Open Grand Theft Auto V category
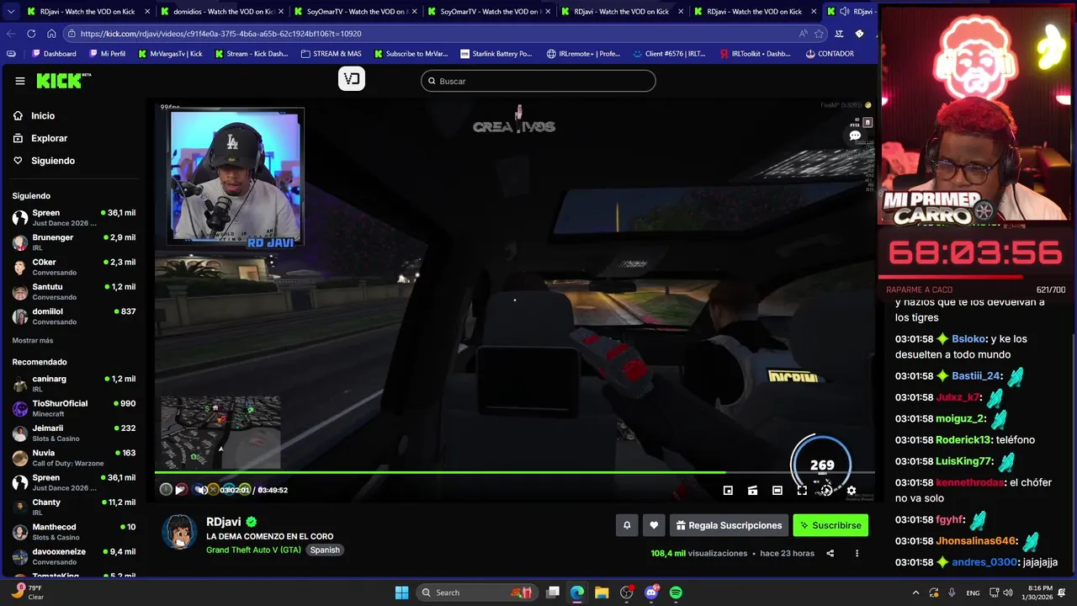Viewport: 1077px width, 606px height. (x=253, y=550)
